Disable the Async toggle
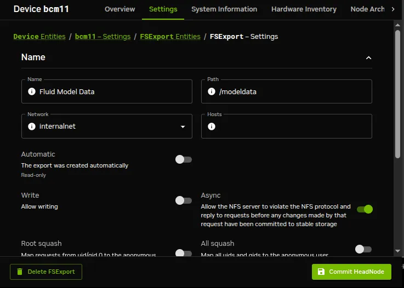 [365, 209]
